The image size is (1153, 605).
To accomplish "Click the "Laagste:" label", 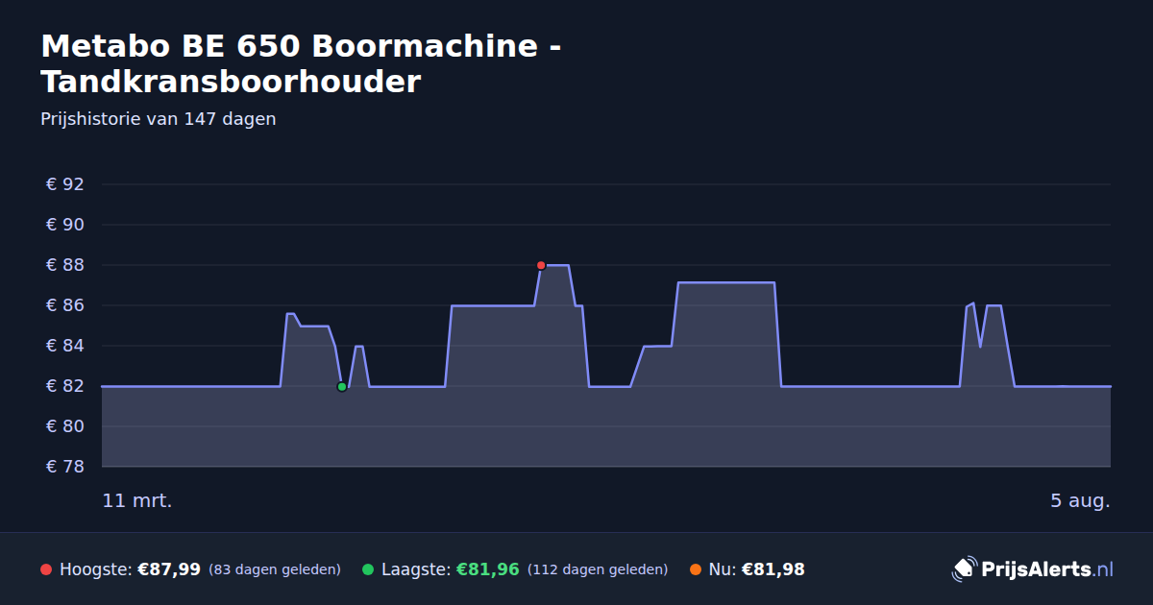I will click(x=416, y=569).
